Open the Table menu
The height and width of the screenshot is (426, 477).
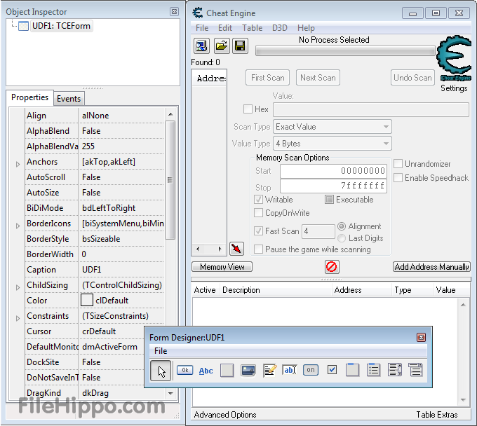(253, 28)
